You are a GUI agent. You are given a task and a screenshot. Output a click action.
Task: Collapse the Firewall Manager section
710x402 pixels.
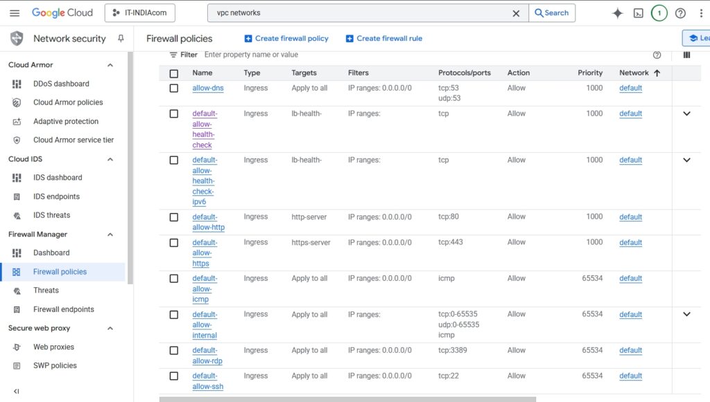110,235
